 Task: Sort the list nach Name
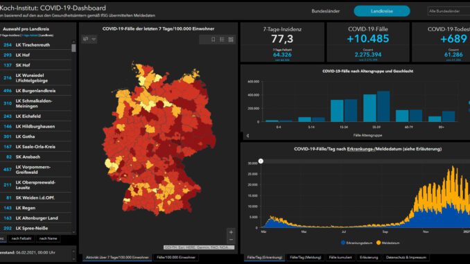[x=48, y=238]
